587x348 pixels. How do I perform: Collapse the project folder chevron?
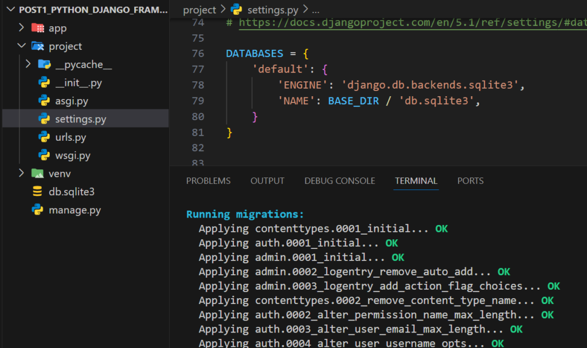[x=21, y=46]
